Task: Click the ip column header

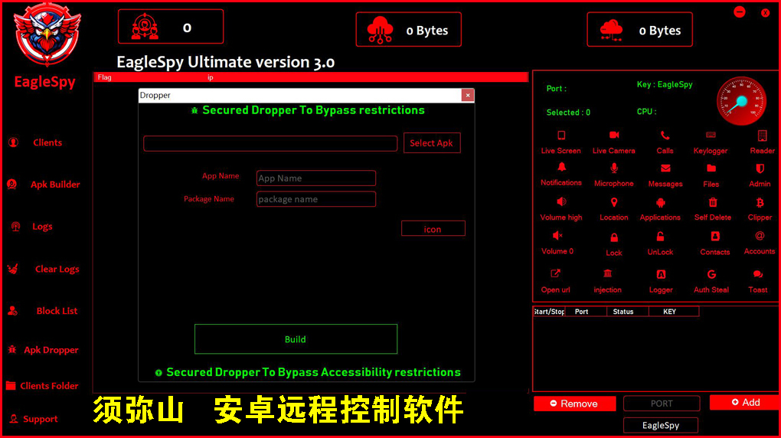Action: pos(211,77)
